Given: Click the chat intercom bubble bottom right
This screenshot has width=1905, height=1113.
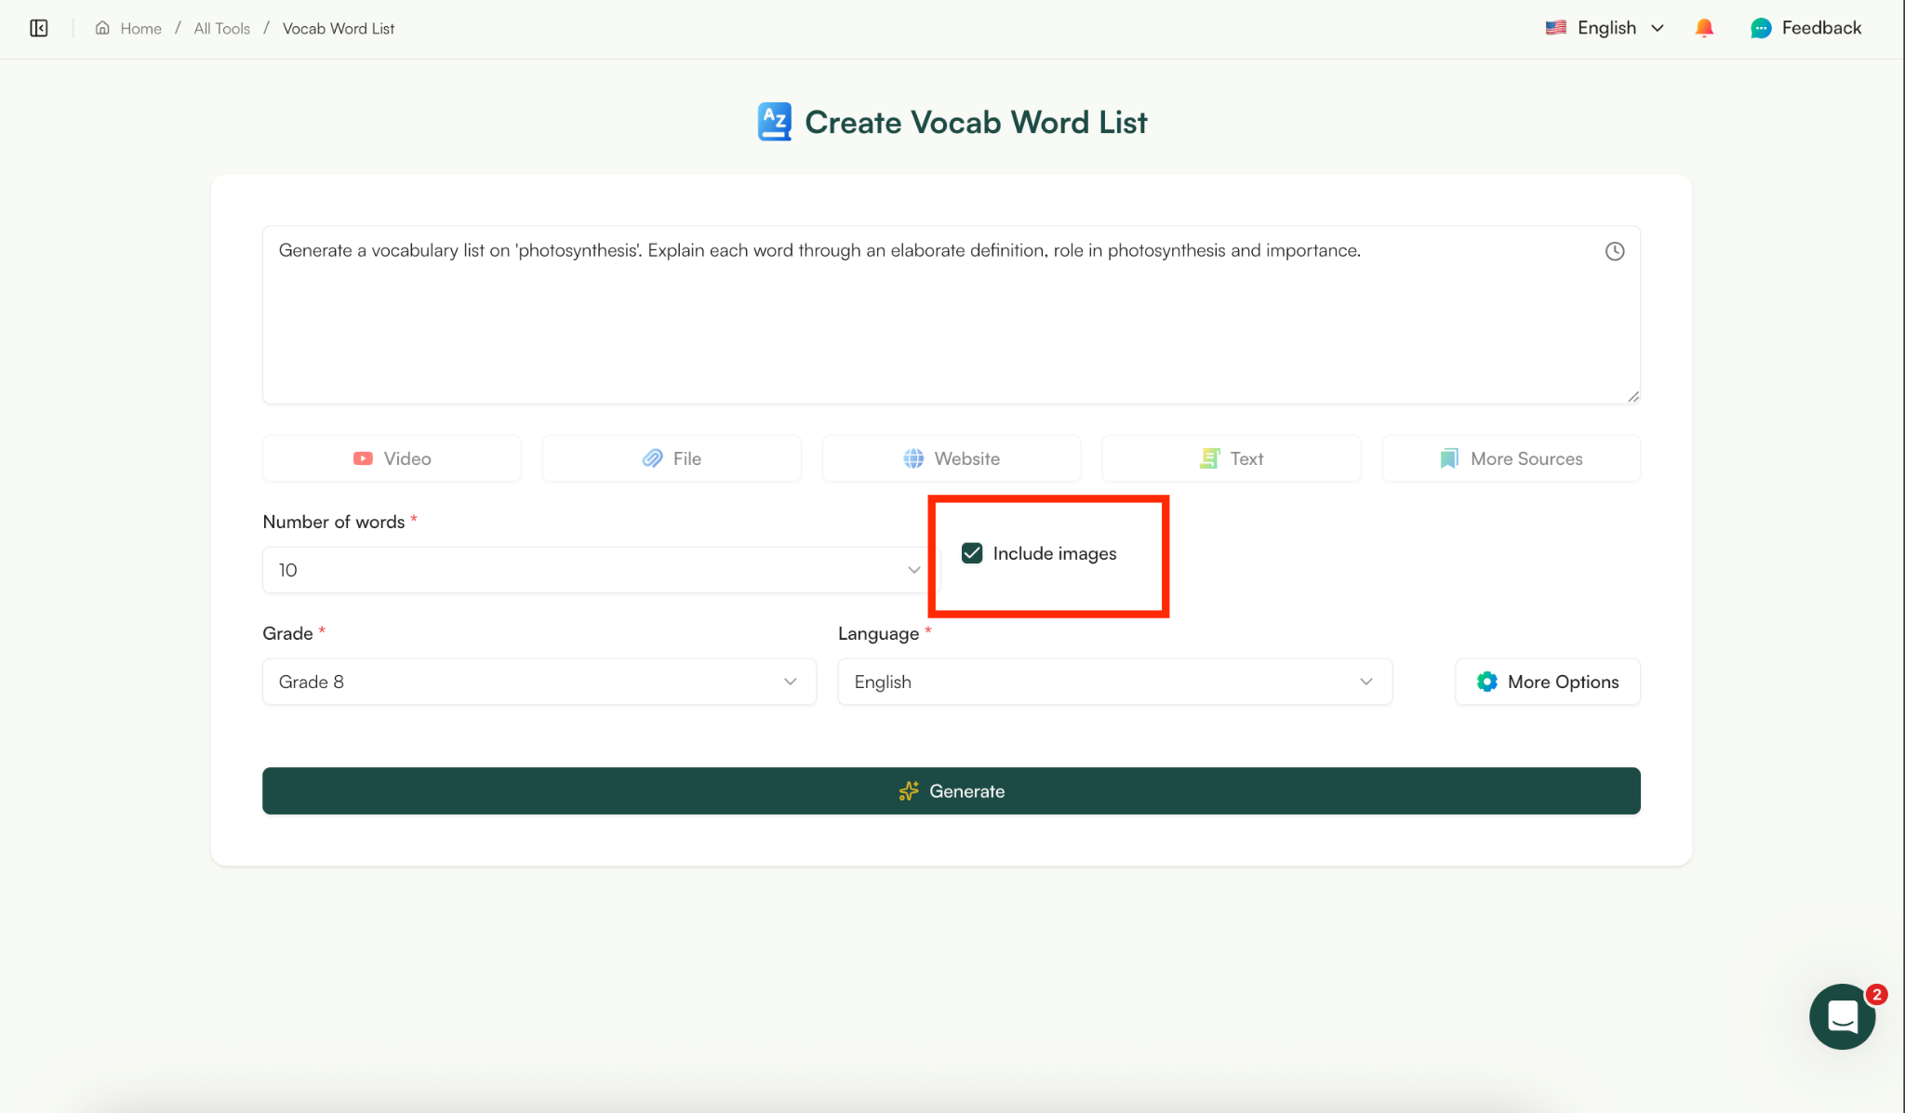Looking at the screenshot, I should point(1841,1016).
